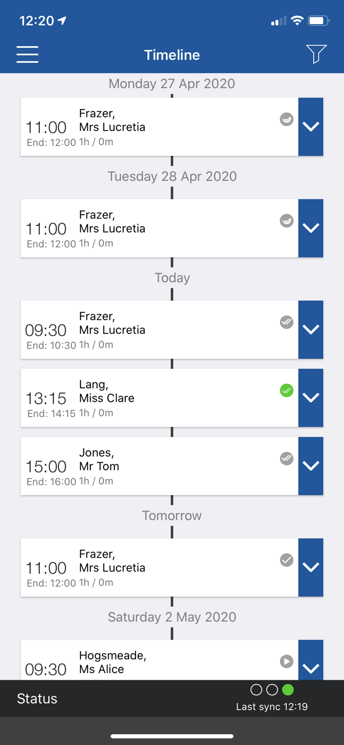
Task: Expand Jones Mr Tom 15:00 visit chevron
Action: (311, 466)
